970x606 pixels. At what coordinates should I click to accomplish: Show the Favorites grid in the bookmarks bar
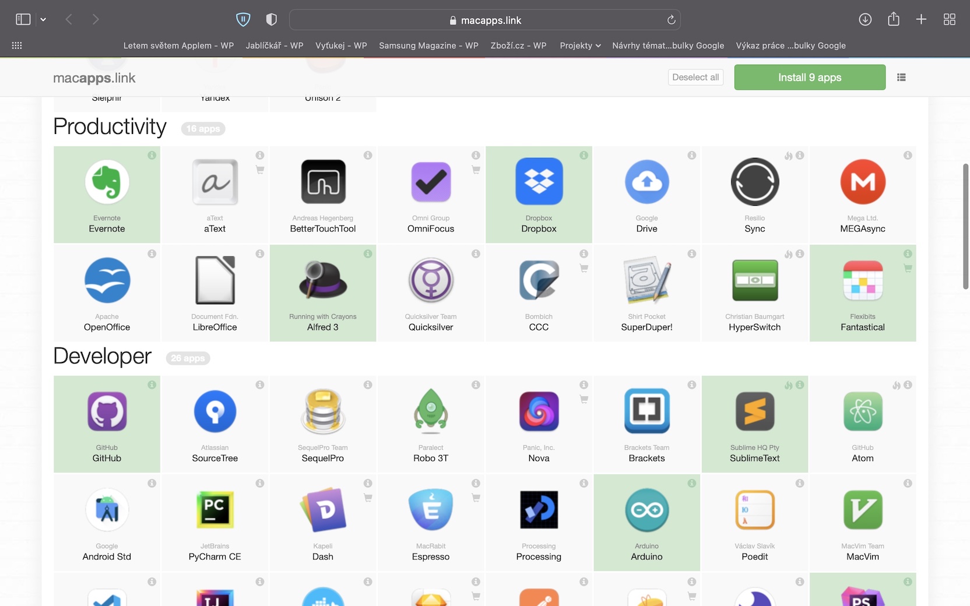click(x=17, y=45)
